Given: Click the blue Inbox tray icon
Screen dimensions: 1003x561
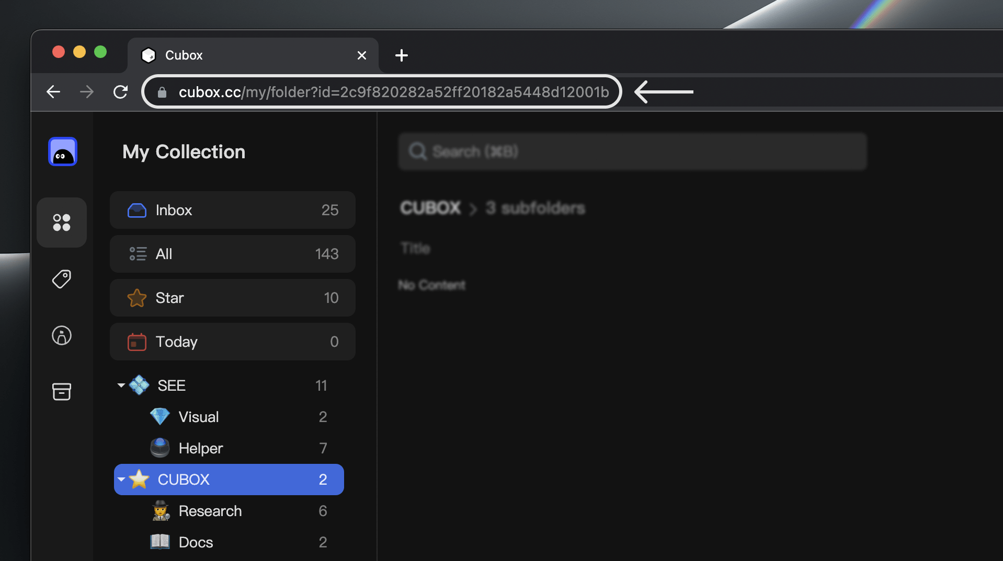Looking at the screenshot, I should [x=137, y=210].
